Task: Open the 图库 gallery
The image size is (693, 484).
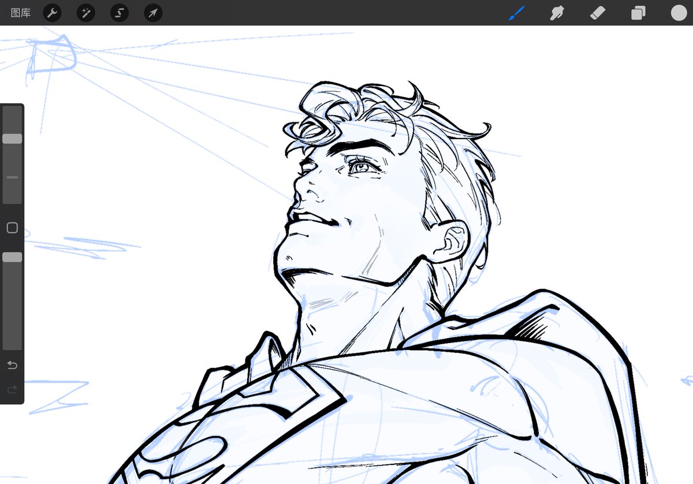Action: click(21, 13)
